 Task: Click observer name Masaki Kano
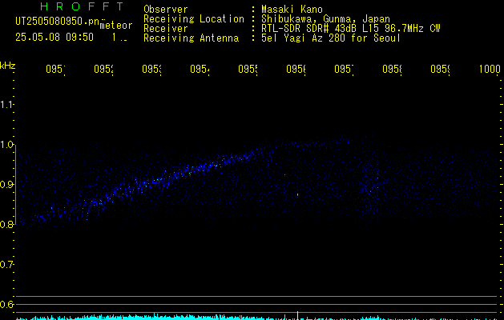292,10
